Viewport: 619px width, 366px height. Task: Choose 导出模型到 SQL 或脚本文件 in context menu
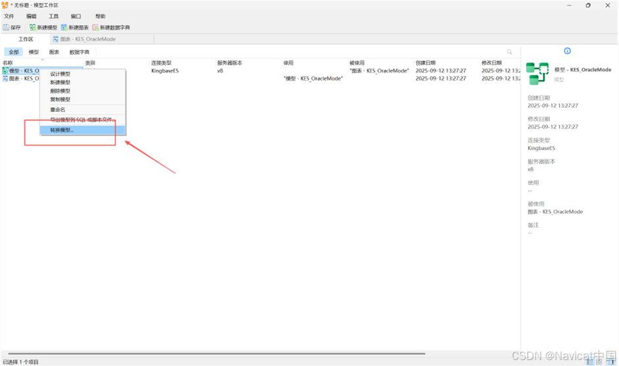pyautogui.click(x=82, y=120)
